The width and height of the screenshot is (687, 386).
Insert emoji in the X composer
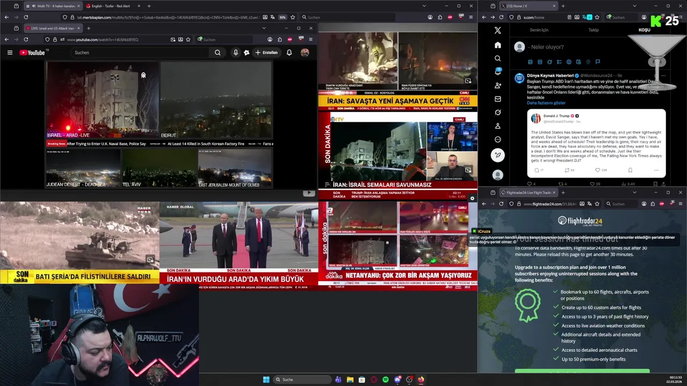tap(569, 62)
